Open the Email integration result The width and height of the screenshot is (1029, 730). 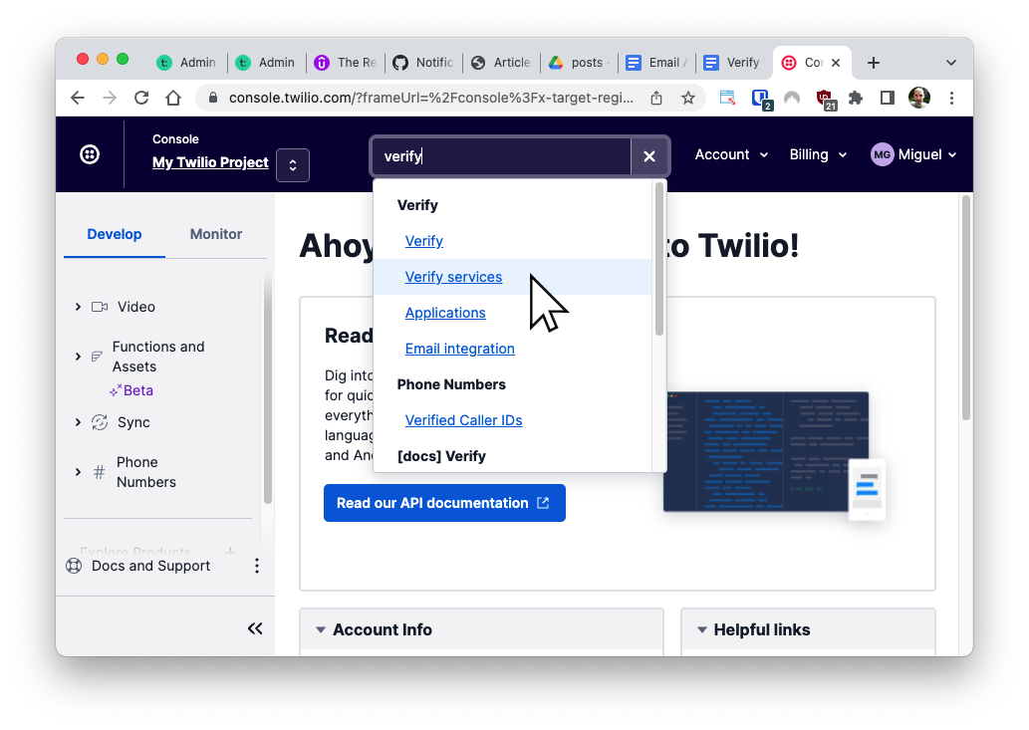459,349
